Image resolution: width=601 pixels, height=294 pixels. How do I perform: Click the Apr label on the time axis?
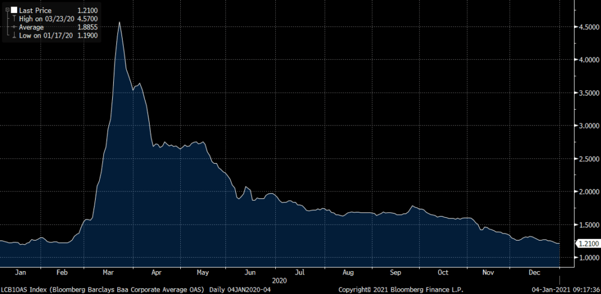pyautogui.click(x=156, y=272)
